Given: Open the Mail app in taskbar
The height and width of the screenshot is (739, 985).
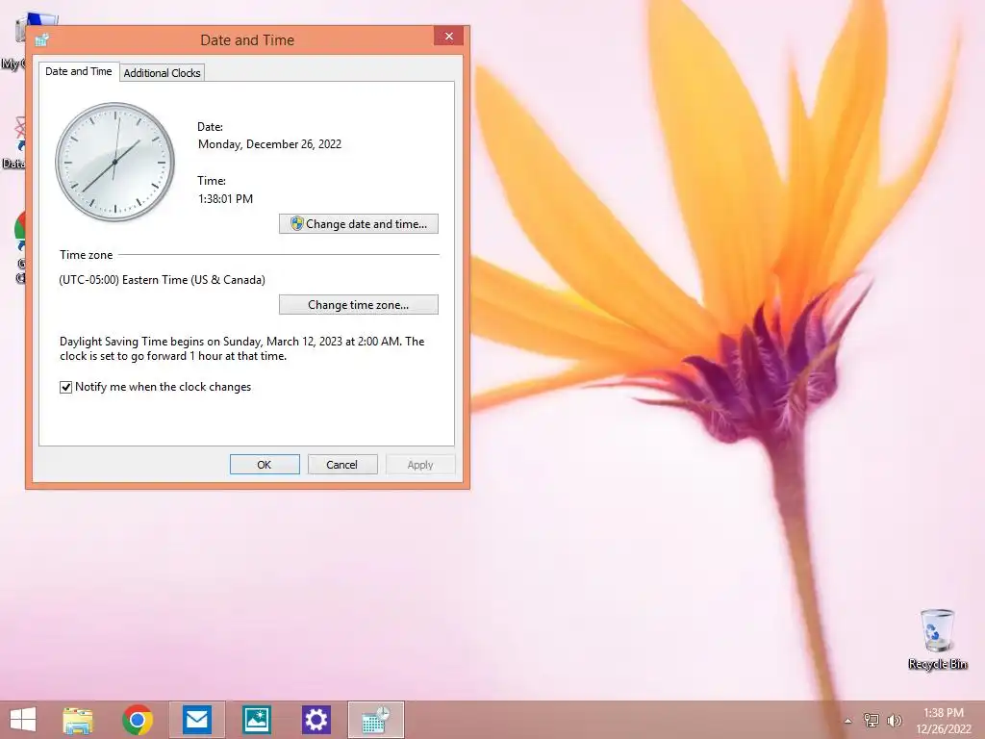Looking at the screenshot, I should (196, 720).
